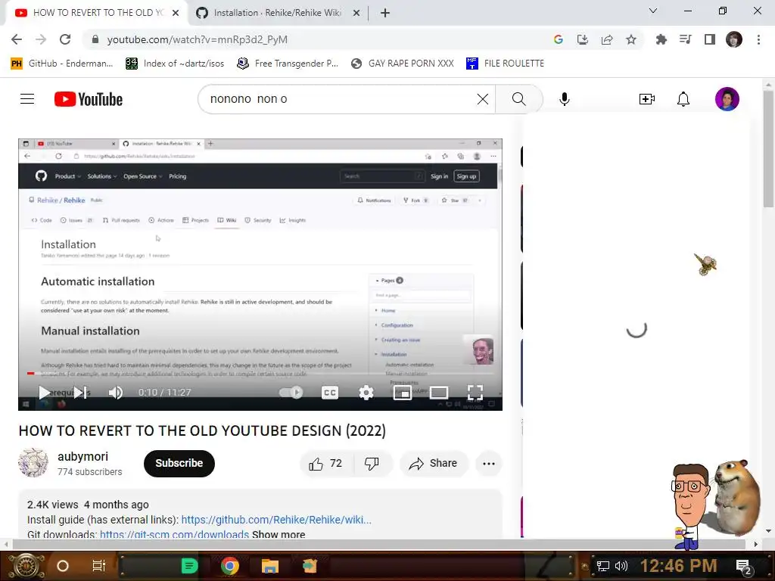Open FILE ROULETTE bookmark

505,64
